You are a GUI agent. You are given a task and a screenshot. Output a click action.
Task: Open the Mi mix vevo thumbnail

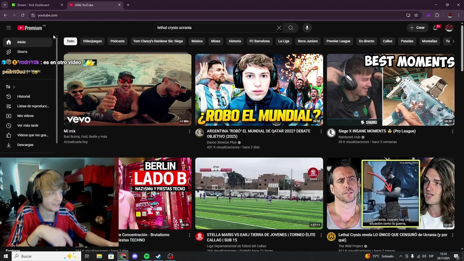pos(128,90)
